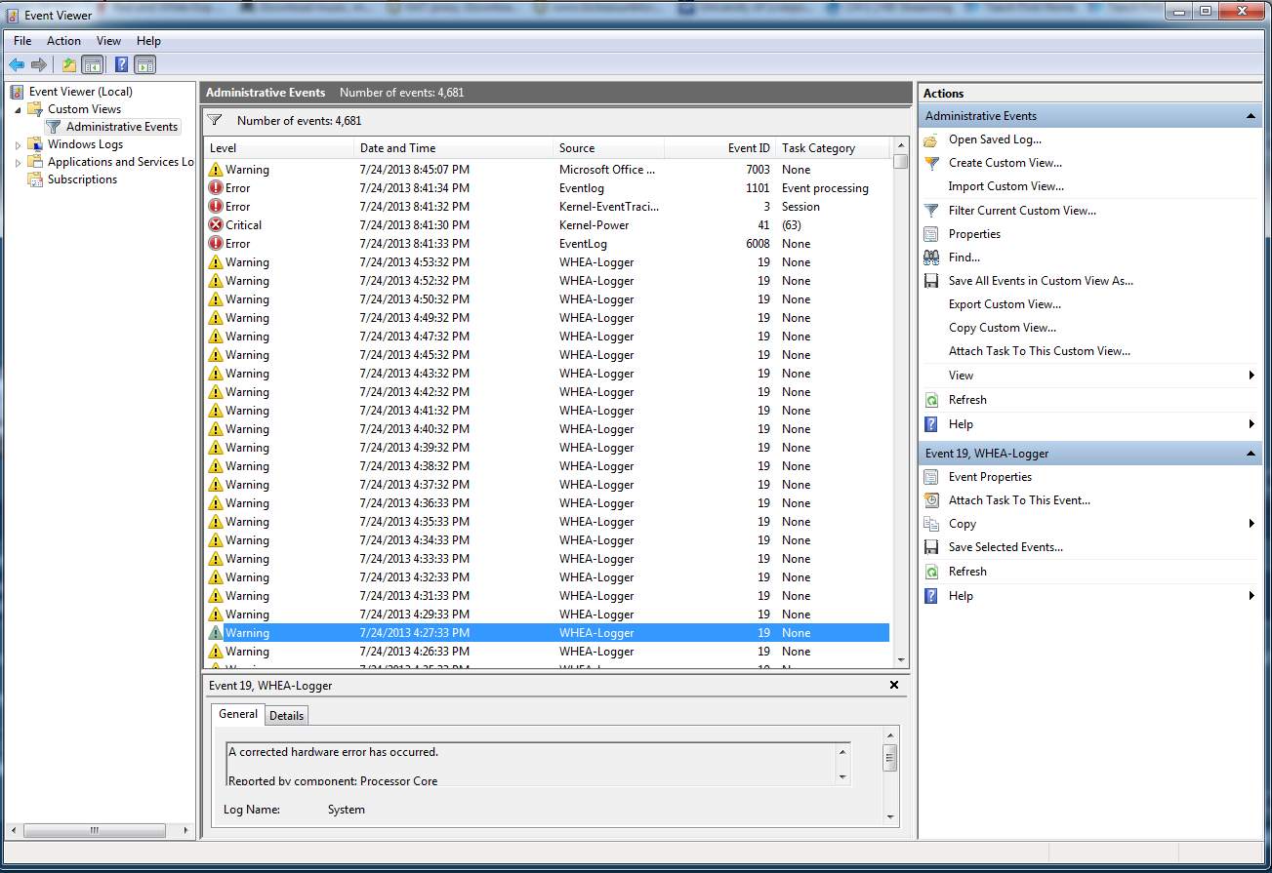Collapse the Custom Views tree node
This screenshot has width=1272, height=873.
point(18,109)
